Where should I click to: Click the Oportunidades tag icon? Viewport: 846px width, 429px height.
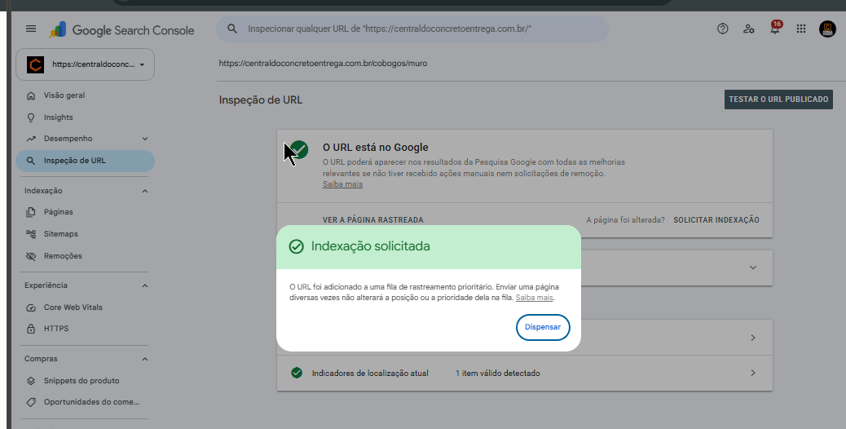click(31, 402)
